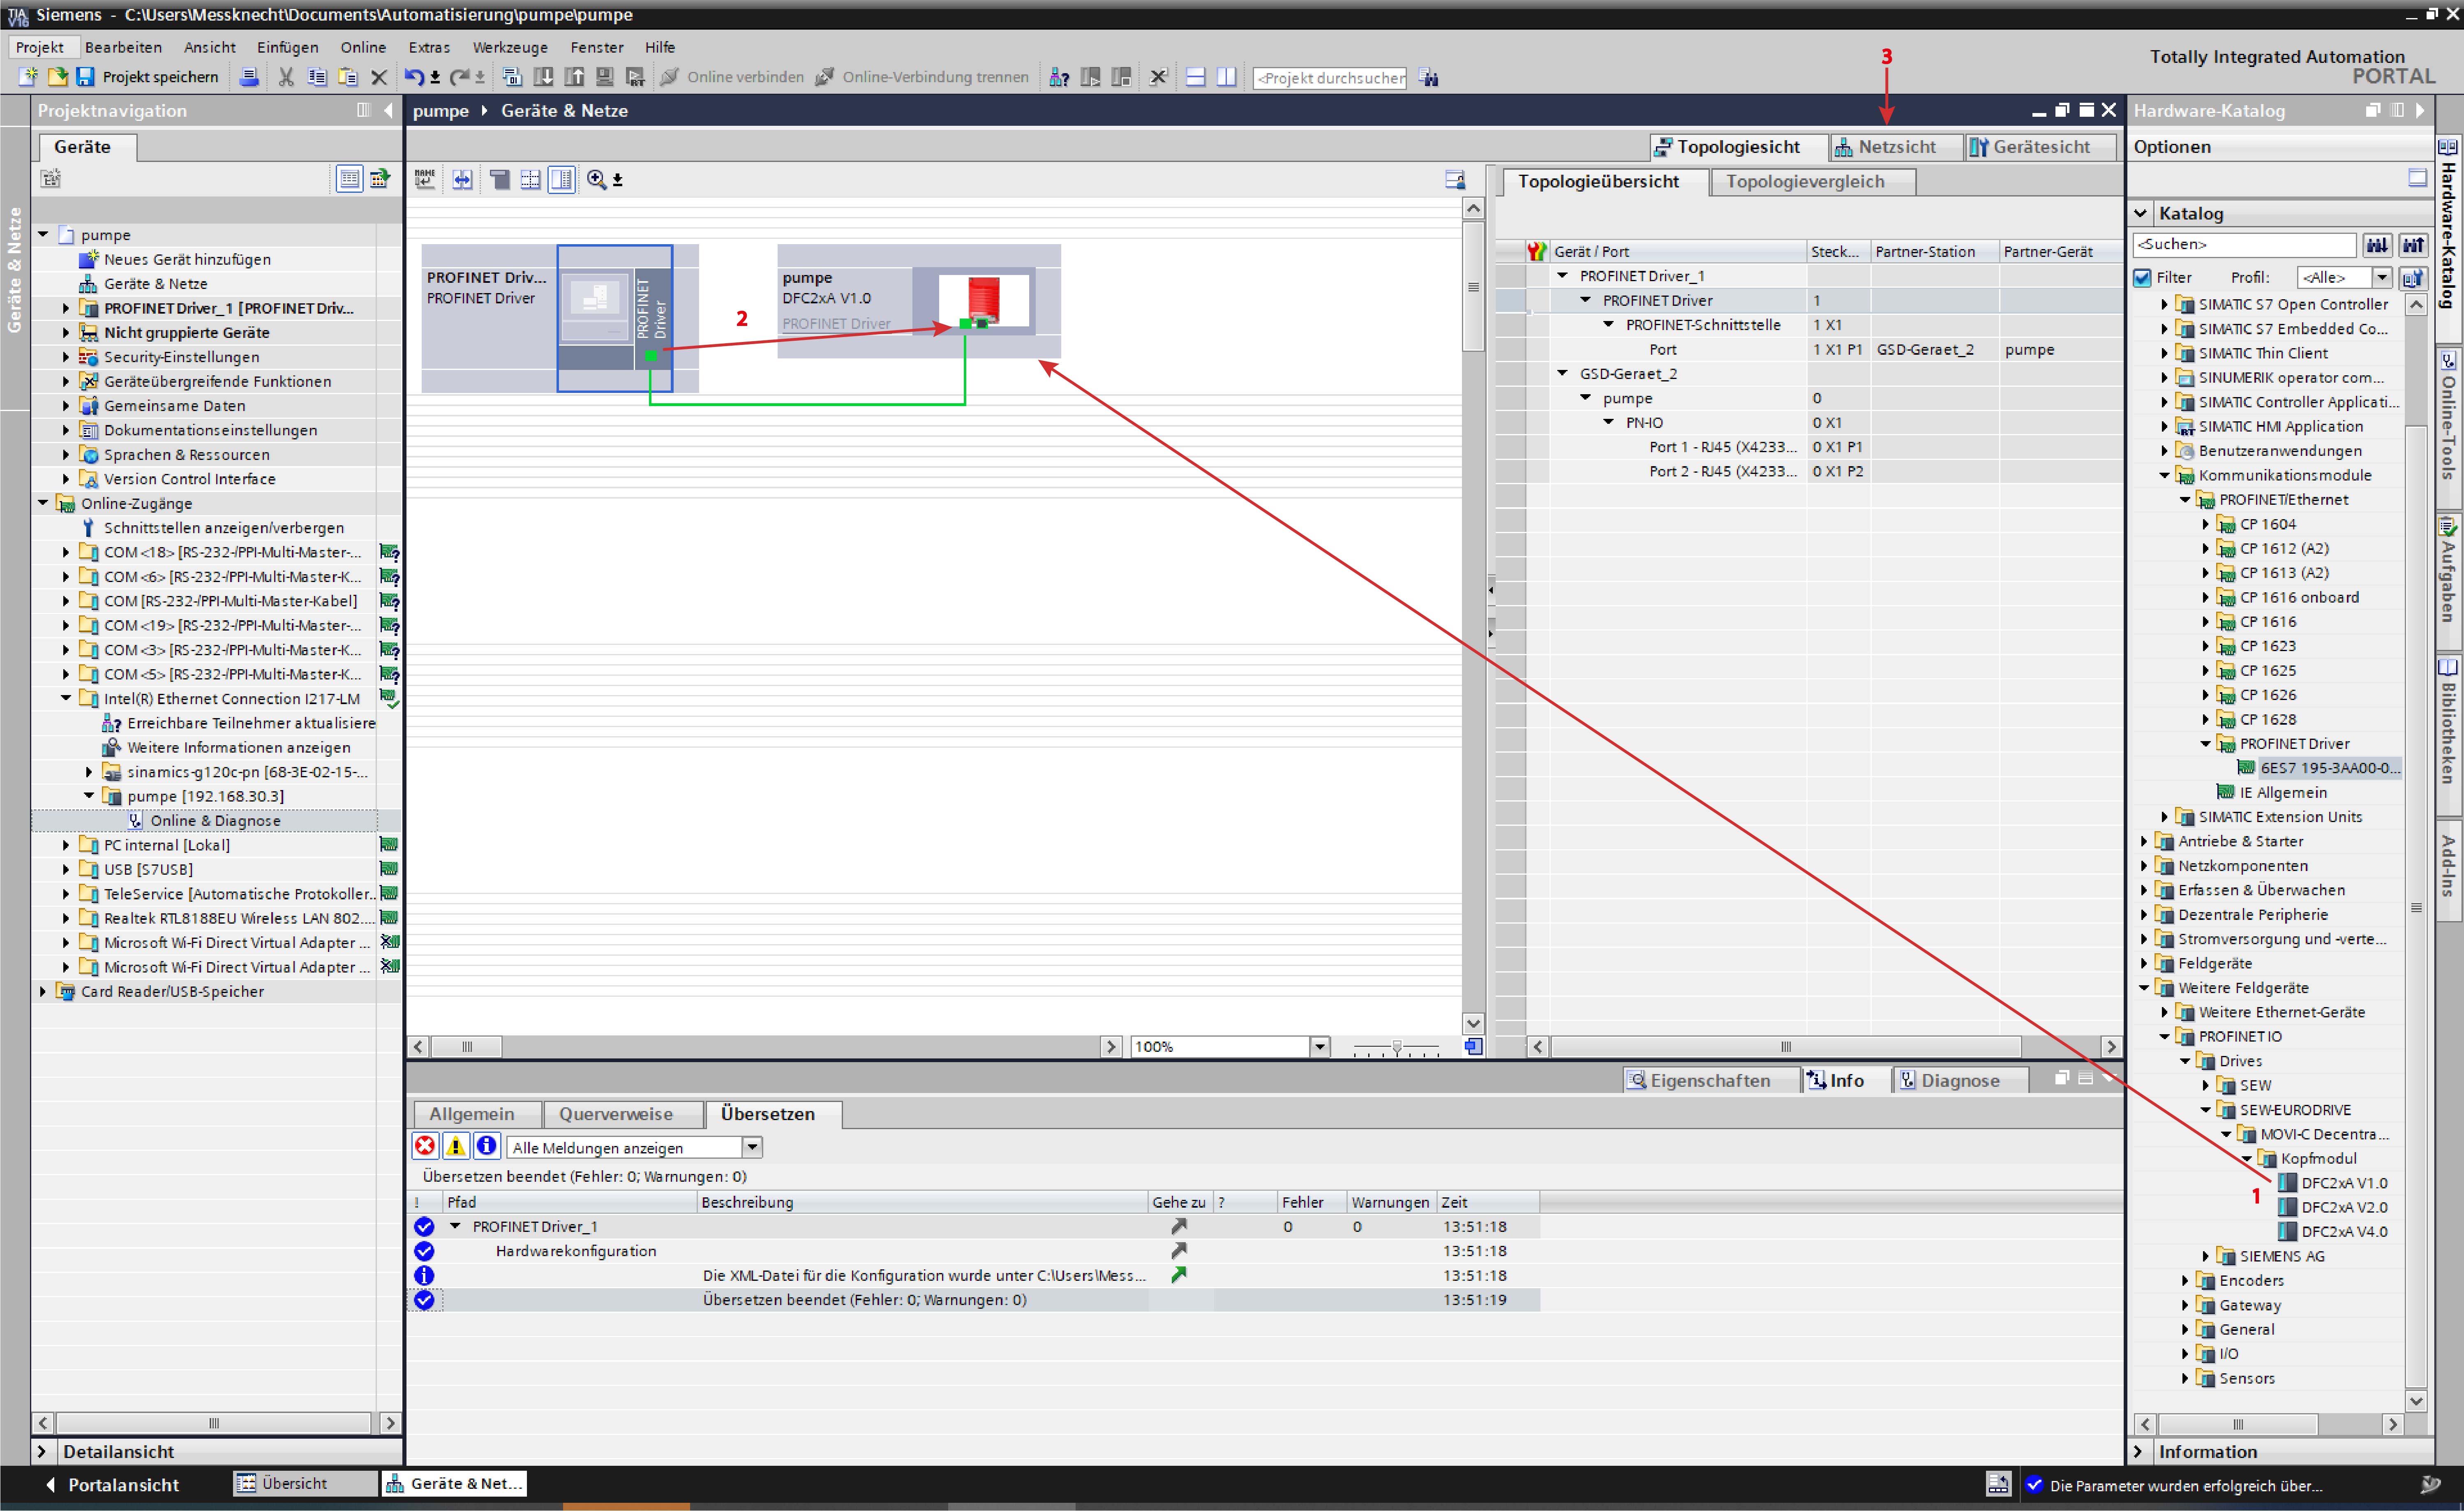Undo the last action
Image resolution: width=2464 pixels, height=1511 pixels.
[413, 77]
